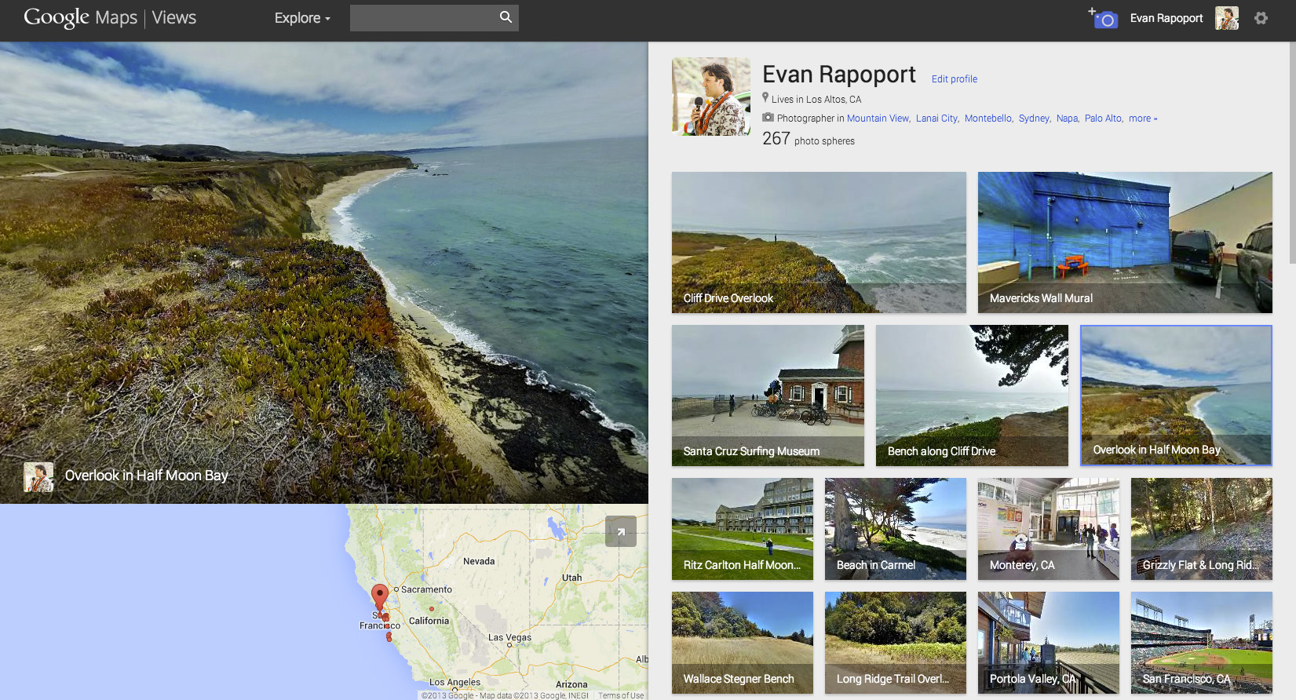Open the Cliff Drive Overlook photo sphere
Screen dimensions: 1296x700
point(818,242)
